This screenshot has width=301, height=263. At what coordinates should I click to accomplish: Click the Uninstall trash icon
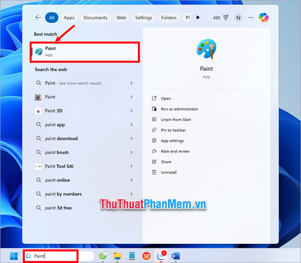(x=154, y=172)
